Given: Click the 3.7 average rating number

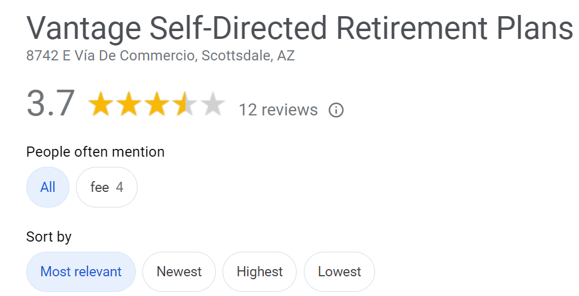Looking at the screenshot, I should click(51, 103).
